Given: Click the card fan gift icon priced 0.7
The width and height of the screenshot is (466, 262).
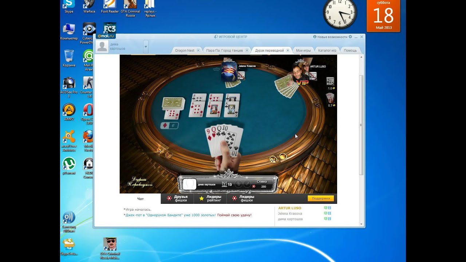Looking at the screenshot, I should (330, 98).
